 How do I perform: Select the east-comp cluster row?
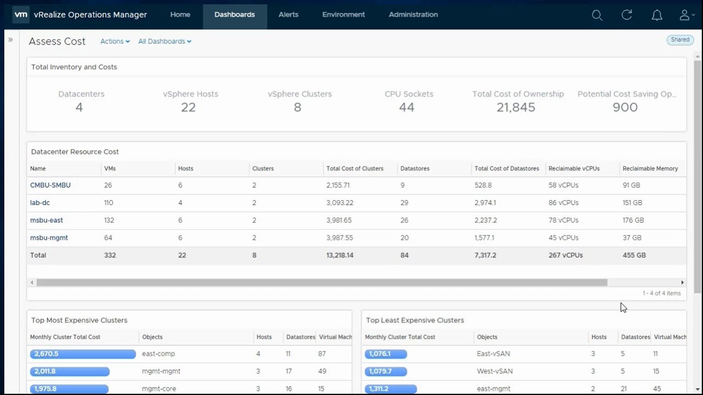click(189, 354)
